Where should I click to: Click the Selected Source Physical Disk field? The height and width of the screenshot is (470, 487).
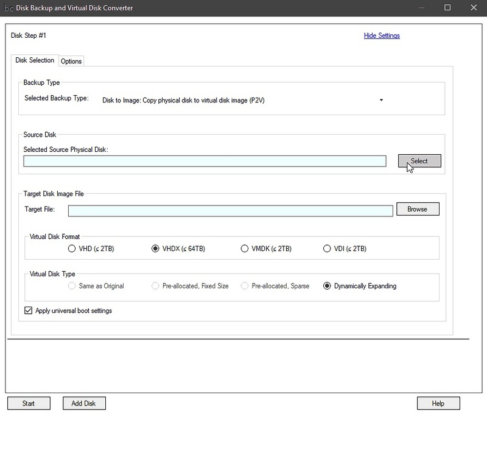tap(205, 161)
